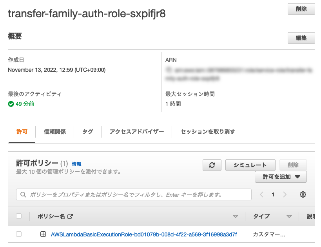The image size is (321, 247).
Task: Click the blurred ARN copy icon
Action: 168,70
